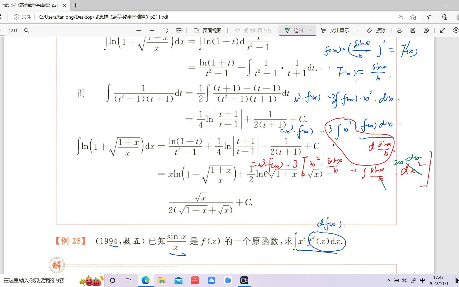Show hidden system tray icons

pyautogui.click(x=388, y=280)
